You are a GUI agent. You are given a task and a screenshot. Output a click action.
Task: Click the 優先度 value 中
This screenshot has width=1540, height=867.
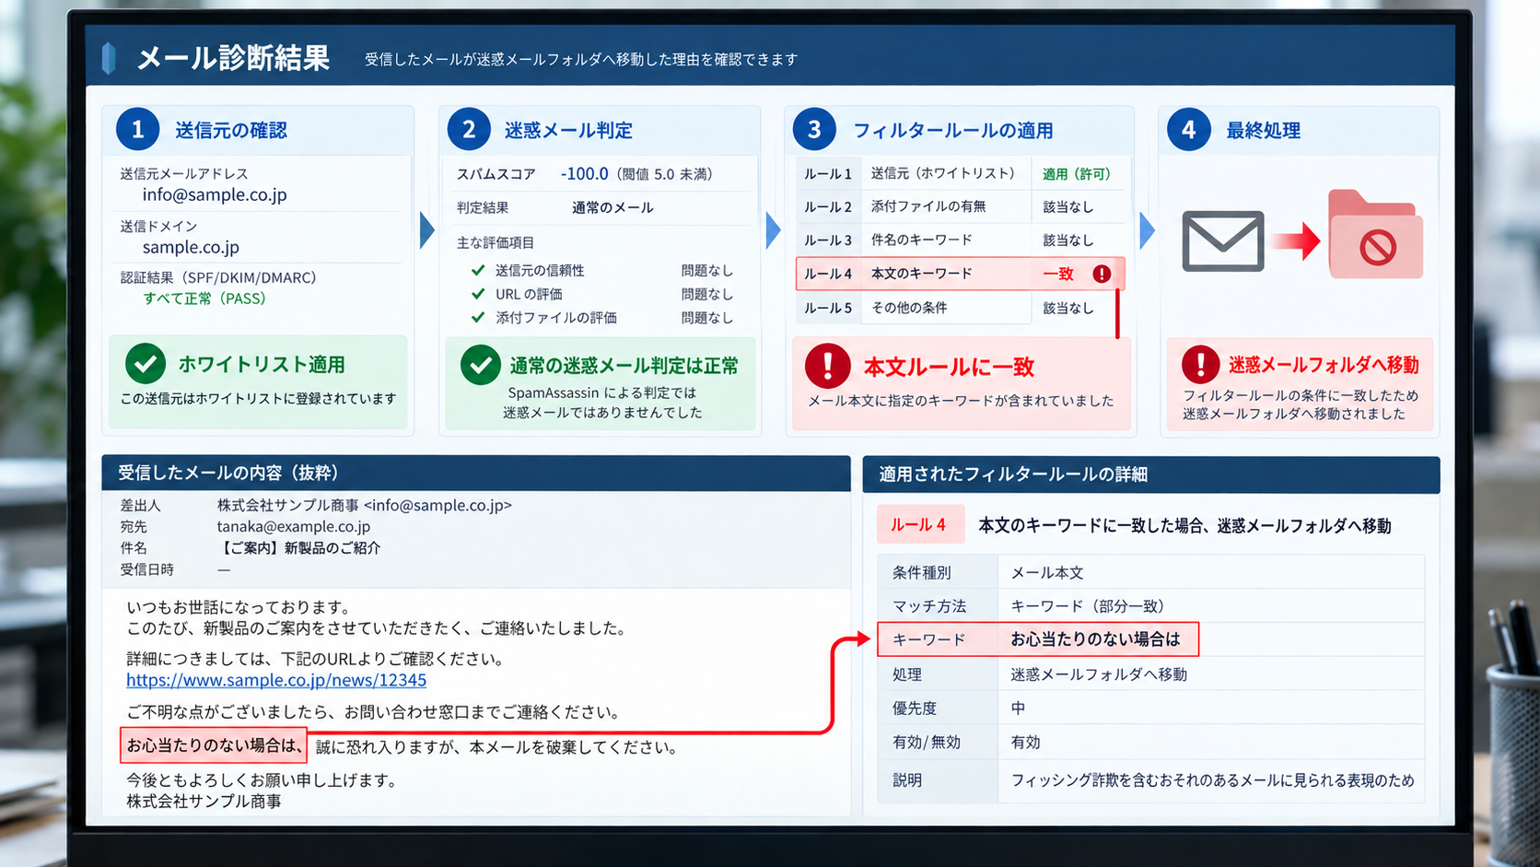1018,708
